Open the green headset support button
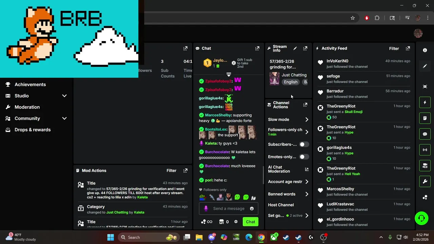This screenshot has width=434, height=244. [x=421, y=218]
